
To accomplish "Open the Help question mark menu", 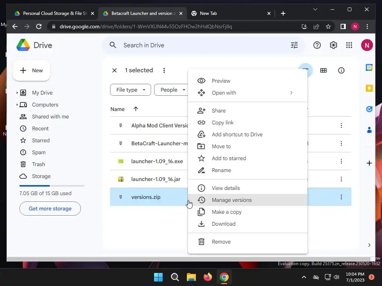I will point(317,45).
